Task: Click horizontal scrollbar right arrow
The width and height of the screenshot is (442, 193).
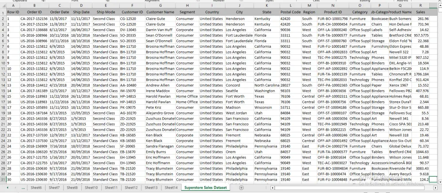Action: [435, 188]
